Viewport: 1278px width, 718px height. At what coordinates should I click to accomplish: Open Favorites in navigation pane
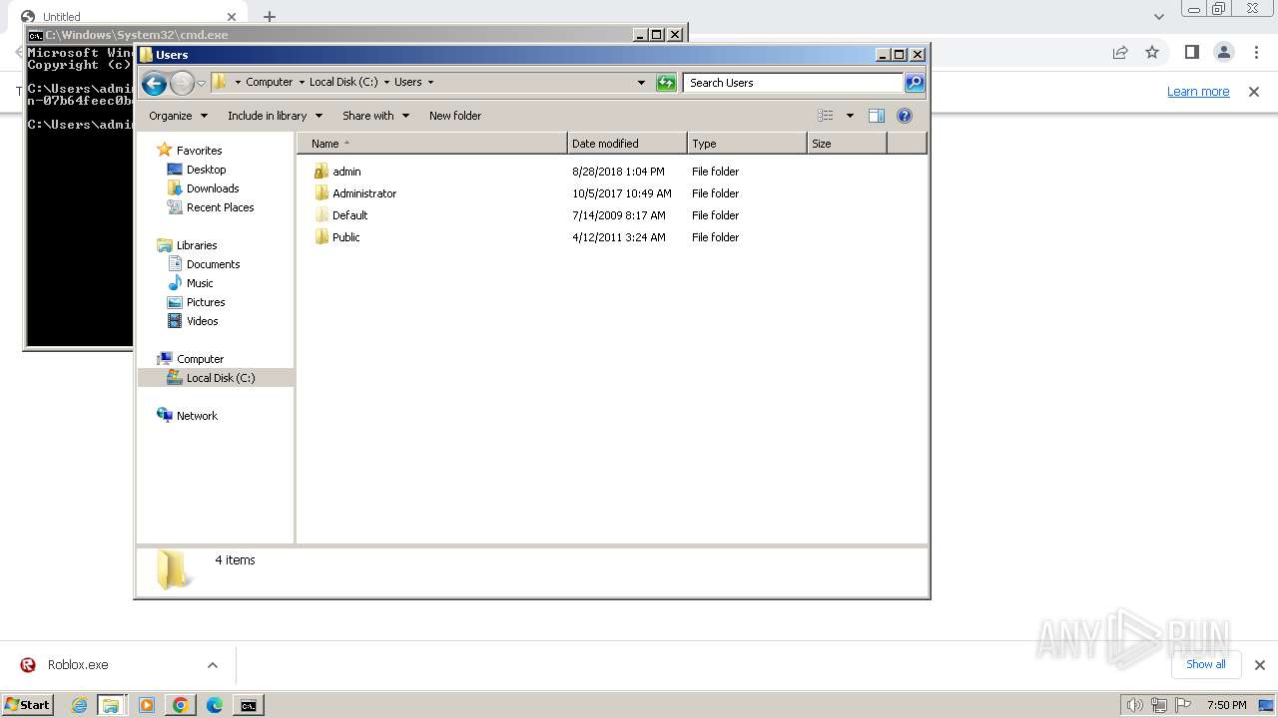click(x=199, y=151)
